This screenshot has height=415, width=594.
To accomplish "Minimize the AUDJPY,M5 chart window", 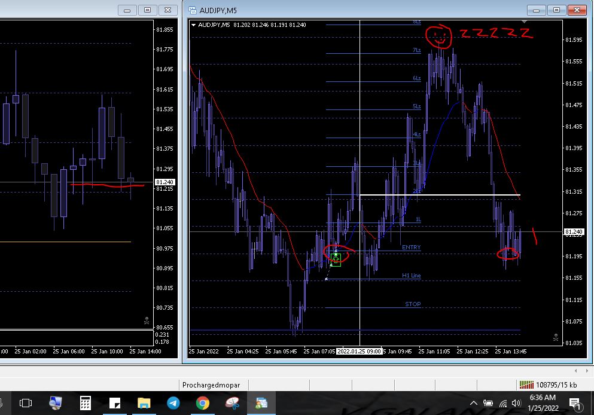I will (536, 10).
